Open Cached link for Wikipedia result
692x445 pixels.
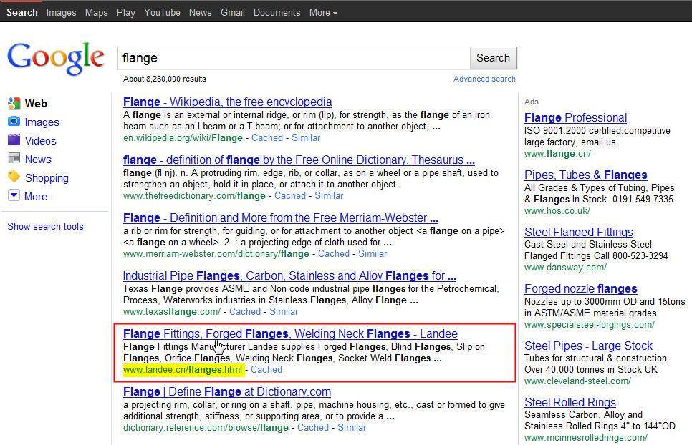coord(267,137)
